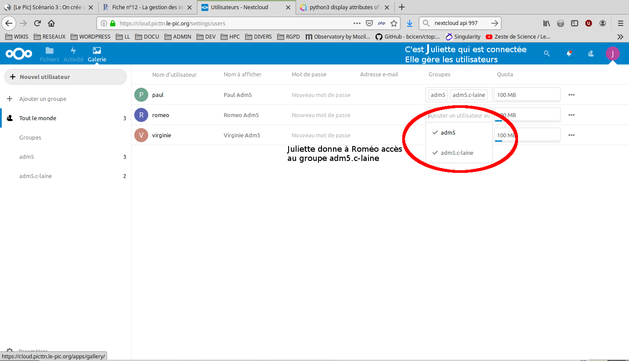Click paul's avatar P
The height and width of the screenshot is (361, 629).
pos(141,95)
